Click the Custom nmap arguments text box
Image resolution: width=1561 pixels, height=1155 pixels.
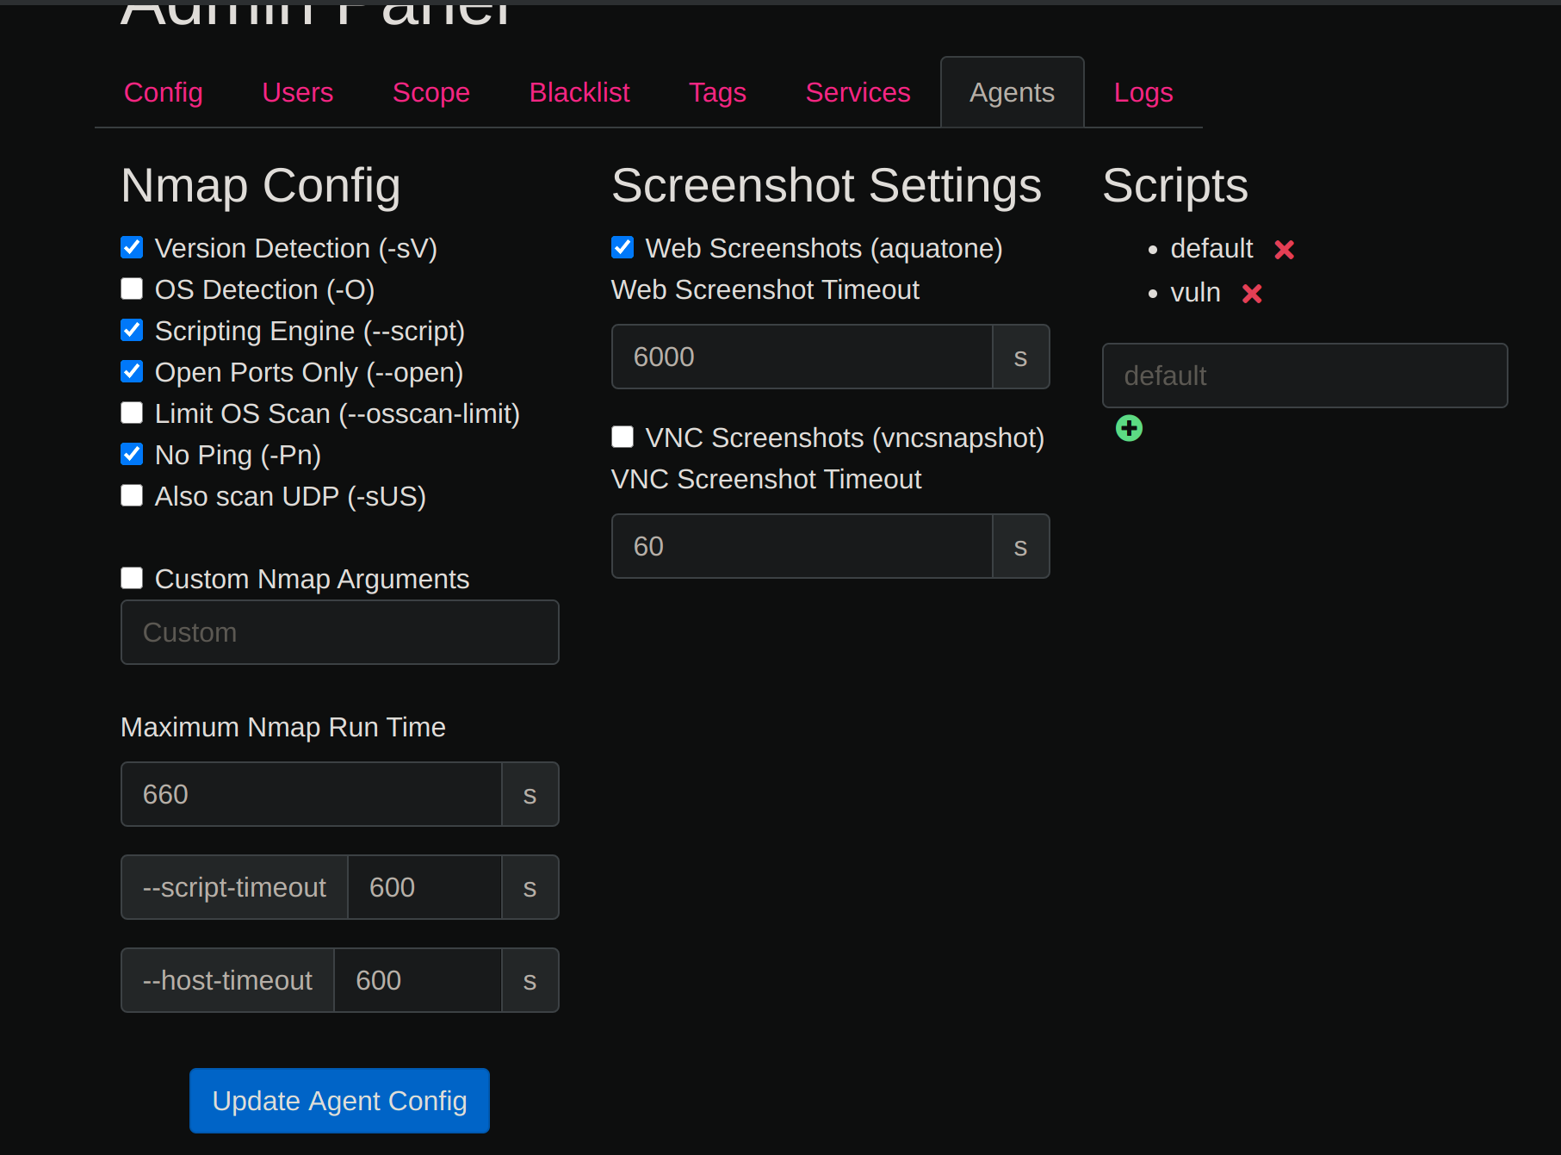pos(339,631)
